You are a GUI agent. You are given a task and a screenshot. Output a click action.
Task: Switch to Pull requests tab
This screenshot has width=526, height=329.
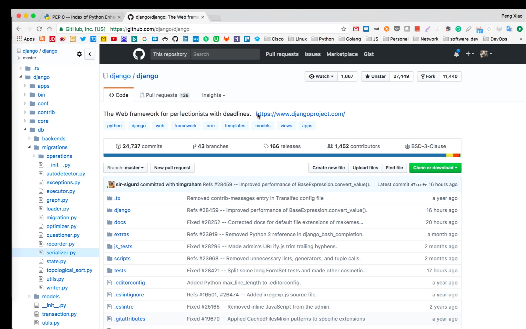pos(164,95)
